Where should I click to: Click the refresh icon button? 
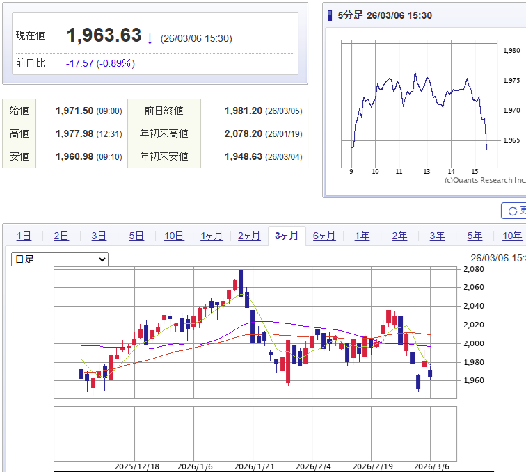pos(513,211)
